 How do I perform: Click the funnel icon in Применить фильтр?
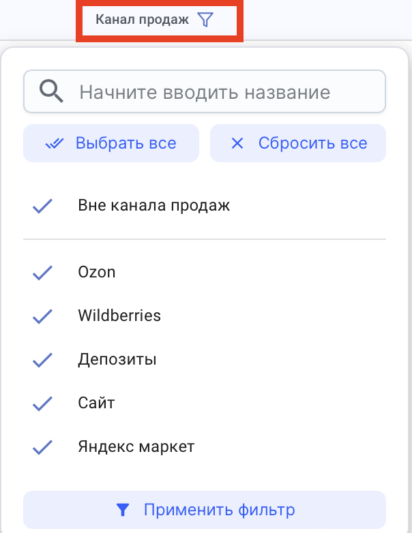click(x=122, y=509)
